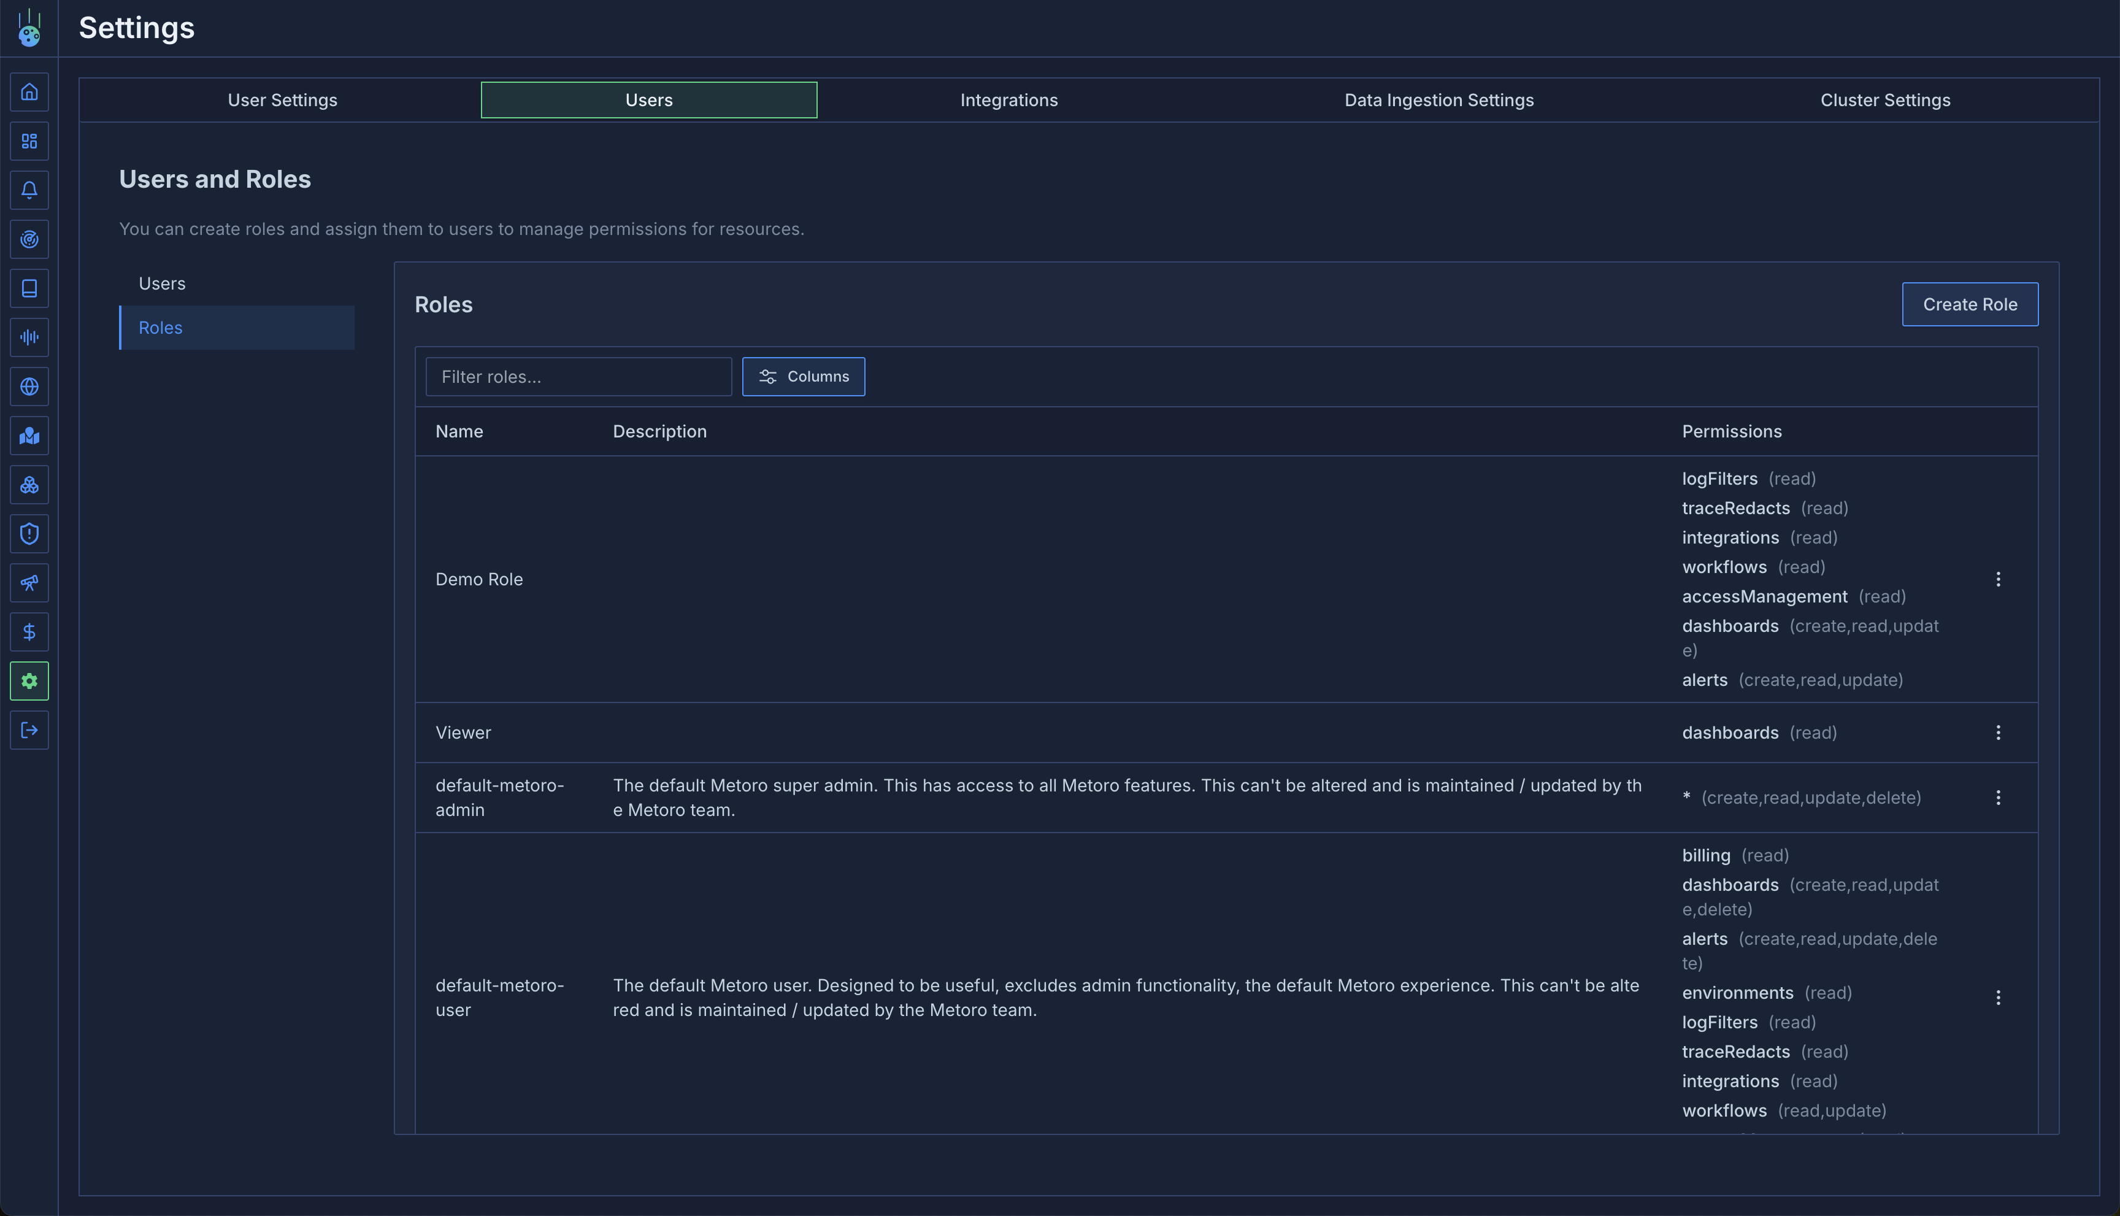Open actions menu for Demo Role
The width and height of the screenshot is (2120, 1216).
(x=1998, y=579)
